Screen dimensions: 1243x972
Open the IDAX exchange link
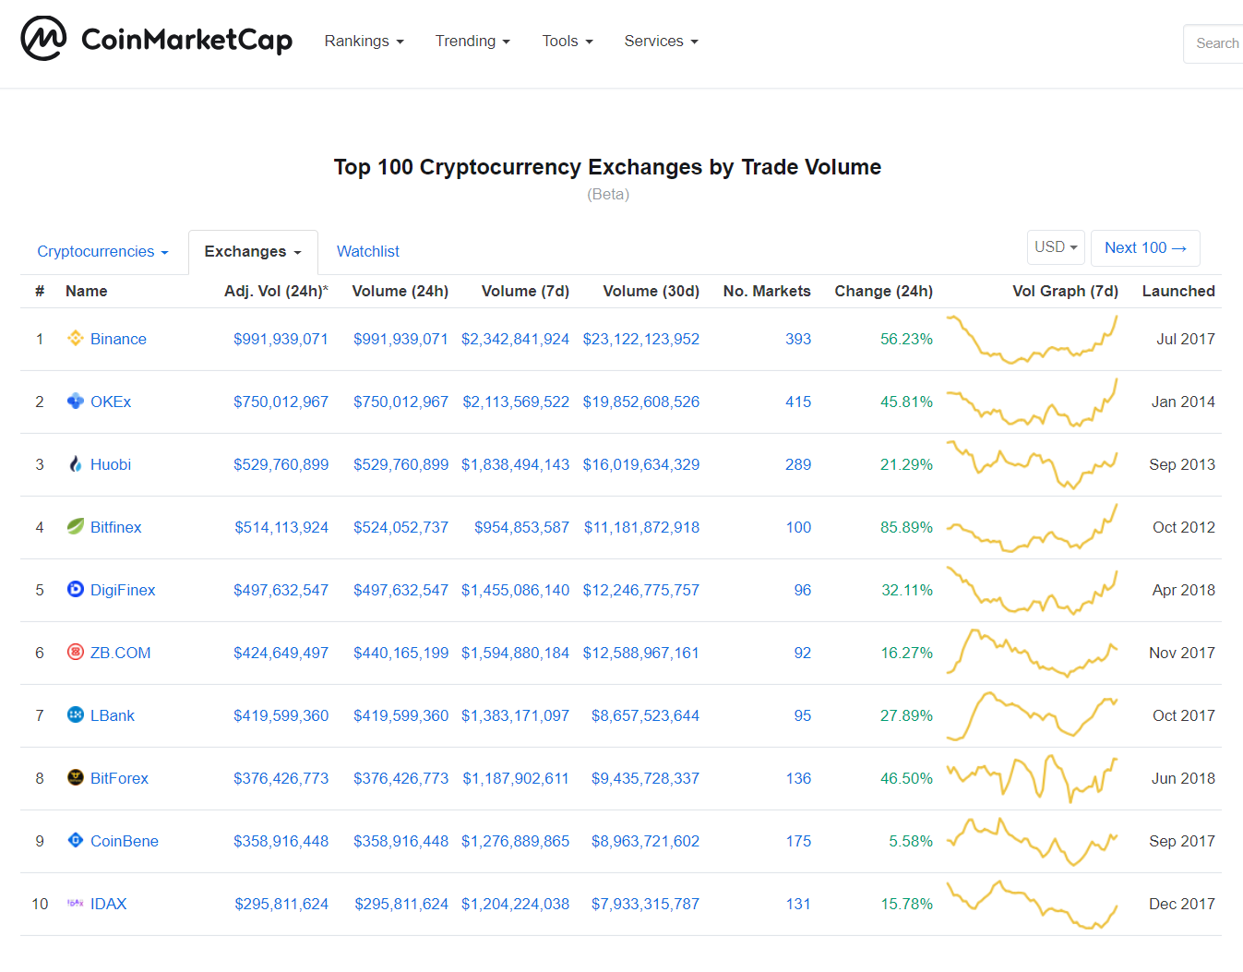pos(109,904)
